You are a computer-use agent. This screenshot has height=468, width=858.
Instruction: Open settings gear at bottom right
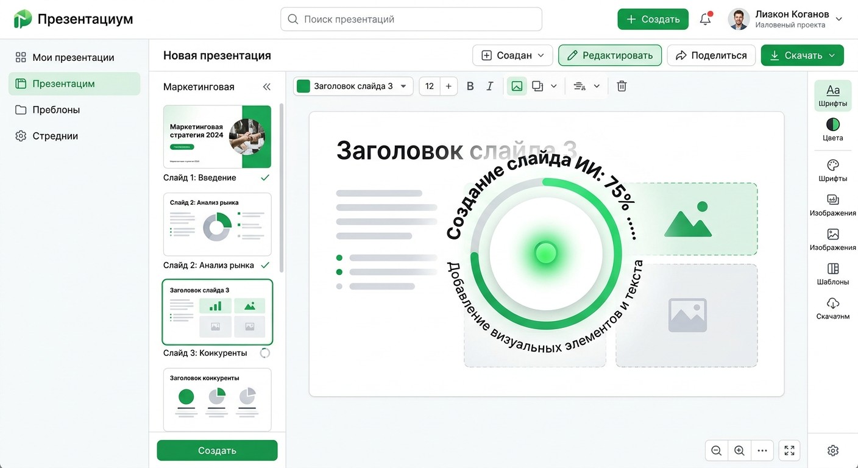833,450
